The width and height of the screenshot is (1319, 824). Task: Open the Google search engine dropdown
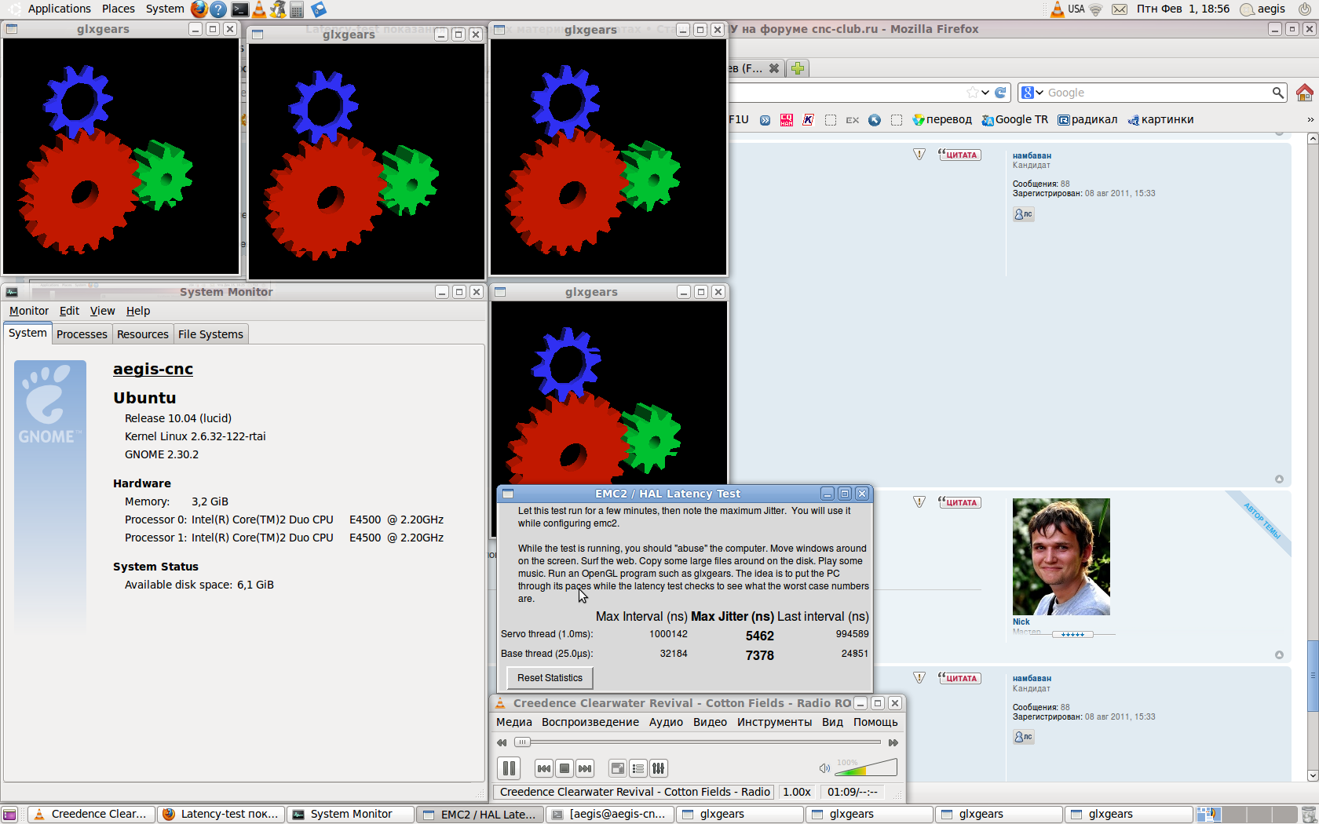tap(1032, 93)
